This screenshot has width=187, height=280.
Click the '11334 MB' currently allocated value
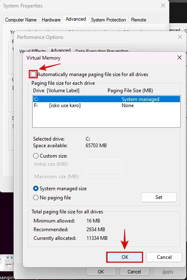coord(97,238)
